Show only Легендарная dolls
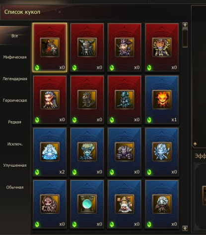 click(15, 79)
